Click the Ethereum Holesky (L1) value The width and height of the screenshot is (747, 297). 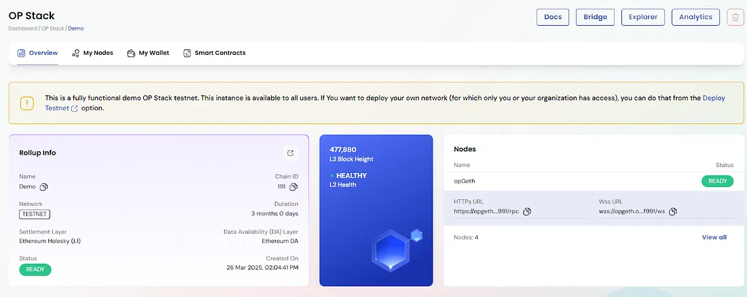click(50, 241)
